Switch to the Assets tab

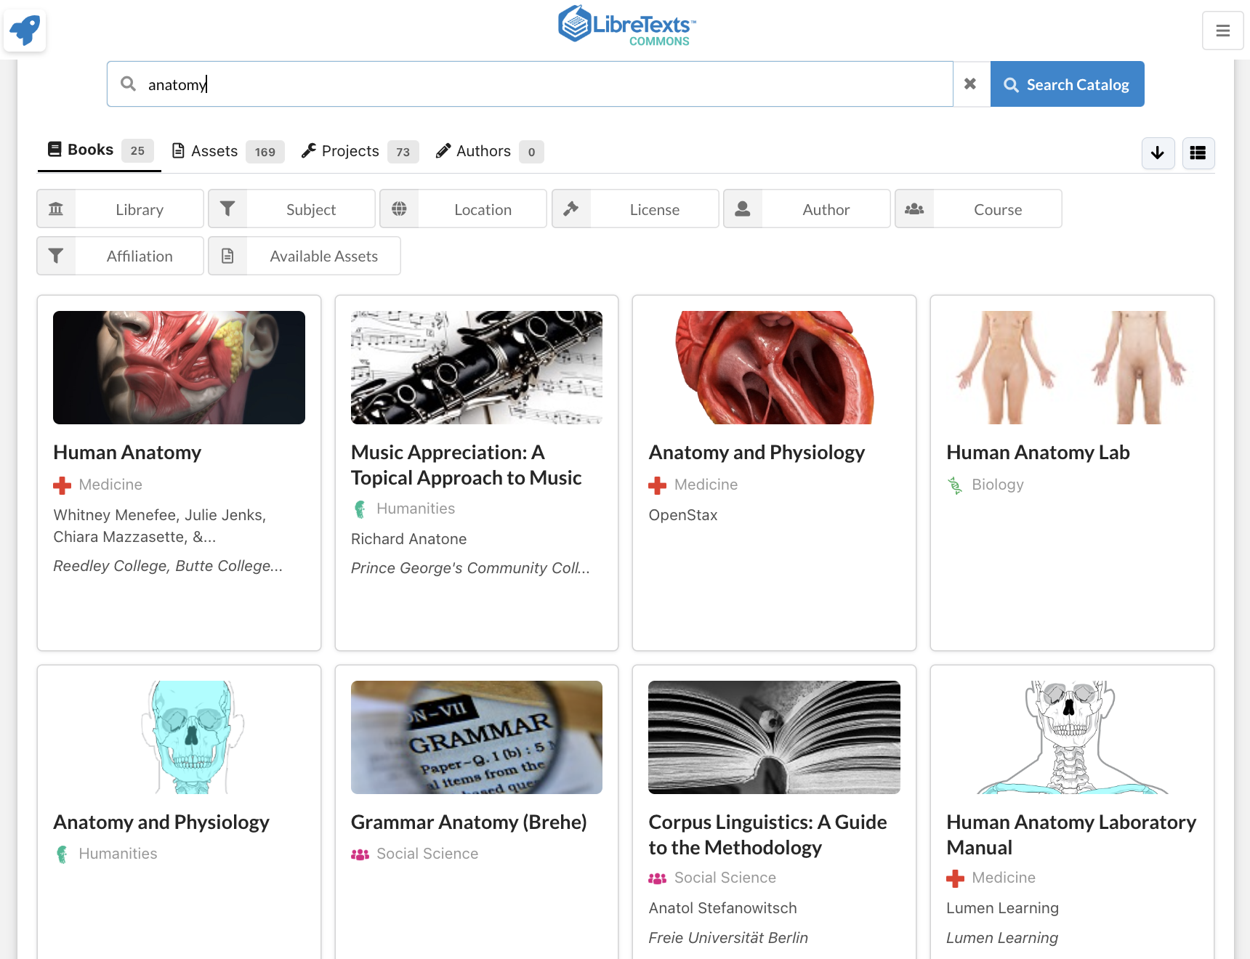(x=227, y=151)
